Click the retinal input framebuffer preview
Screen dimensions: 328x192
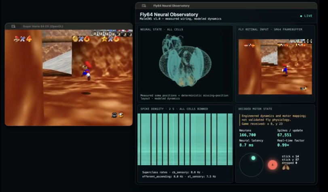coord(275,67)
